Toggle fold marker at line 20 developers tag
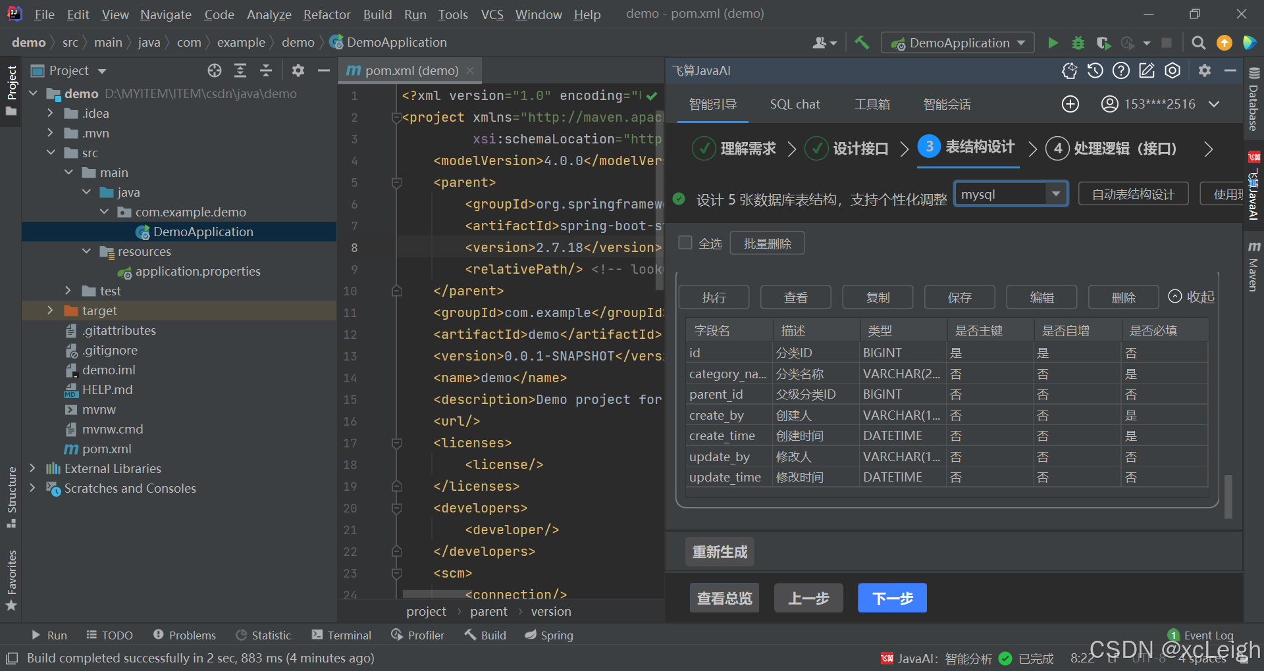This screenshot has width=1264, height=671. point(396,509)
